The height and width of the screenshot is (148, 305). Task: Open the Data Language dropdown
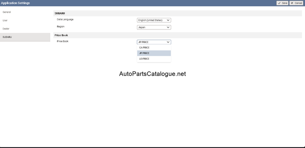click(x=154, y=20)
